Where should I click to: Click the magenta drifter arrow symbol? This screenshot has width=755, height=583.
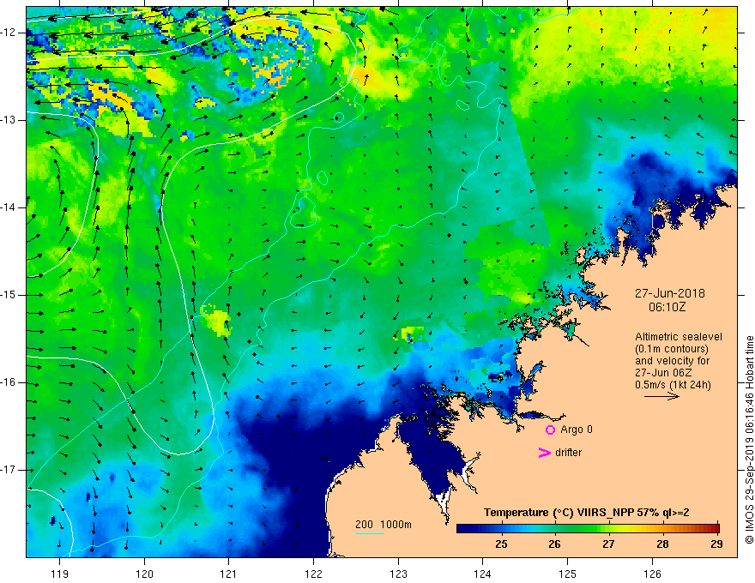[x=544, y=453]
